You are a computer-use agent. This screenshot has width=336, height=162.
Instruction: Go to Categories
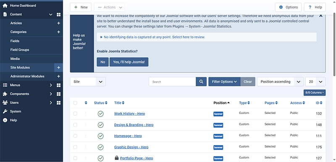click(18, 32)
